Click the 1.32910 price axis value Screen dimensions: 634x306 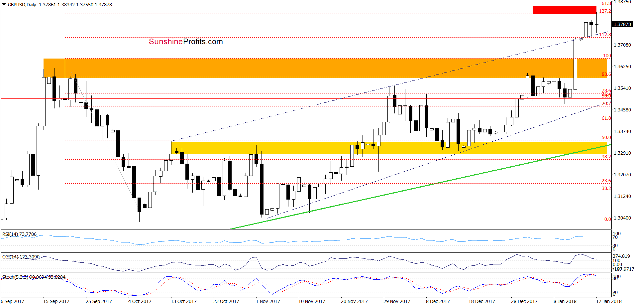(x=622, y=153)
